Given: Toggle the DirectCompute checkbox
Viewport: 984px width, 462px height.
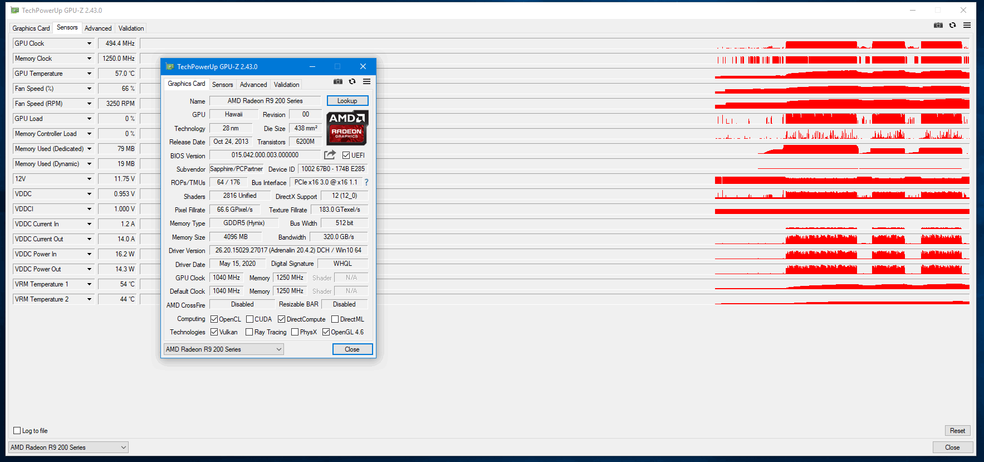Looking at the screenshot, I should coord(281,319).
